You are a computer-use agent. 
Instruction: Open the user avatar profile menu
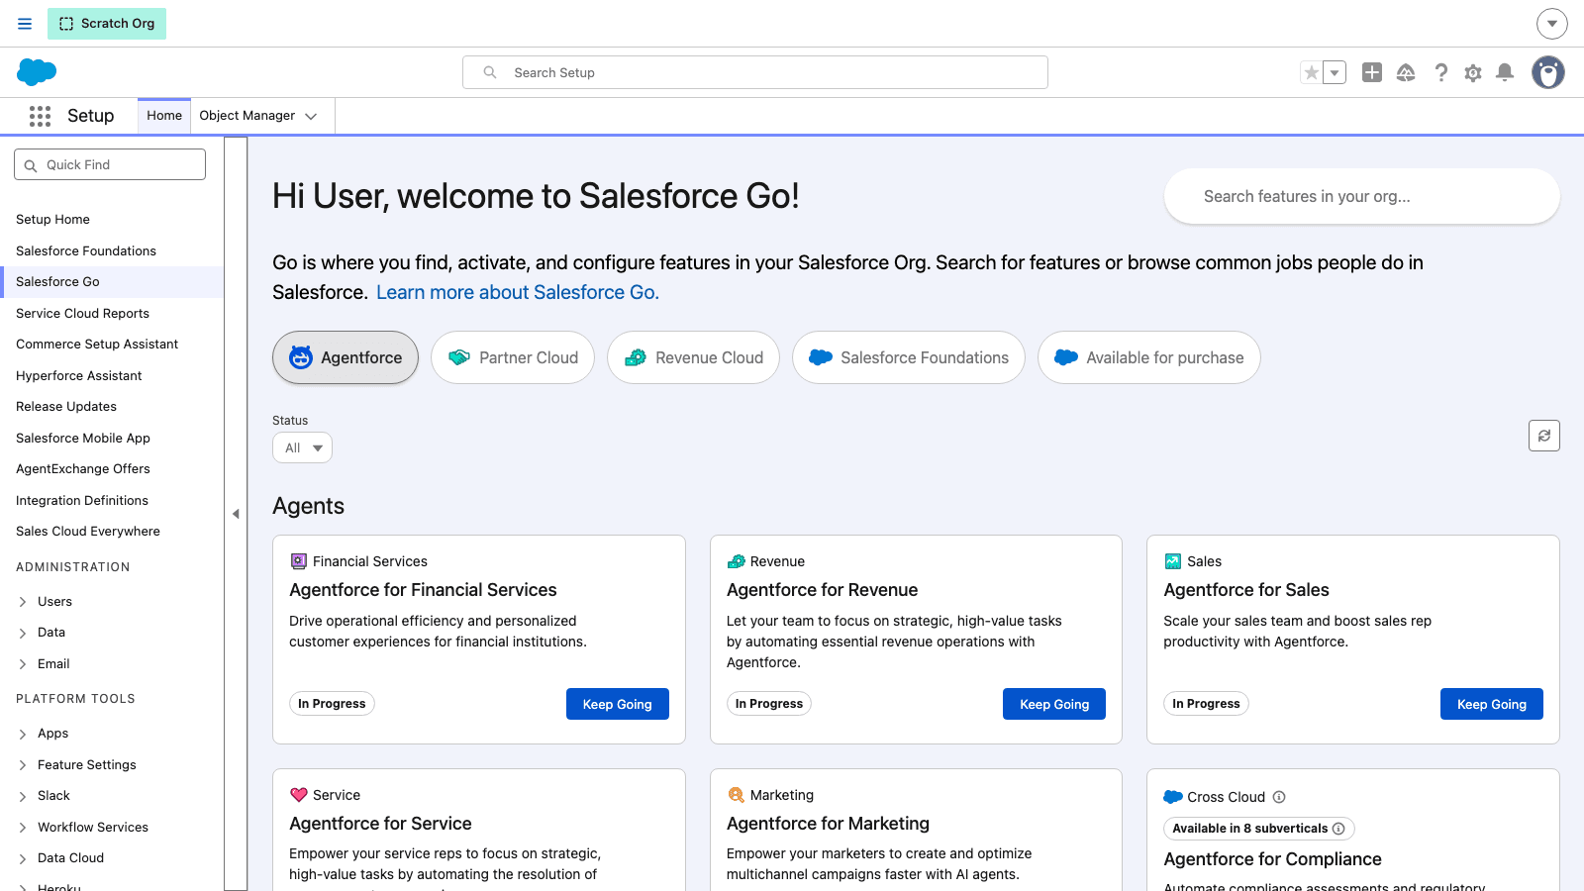click(x=1548, y=72)
